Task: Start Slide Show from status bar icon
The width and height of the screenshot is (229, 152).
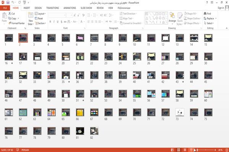Action: pos(191,150)
